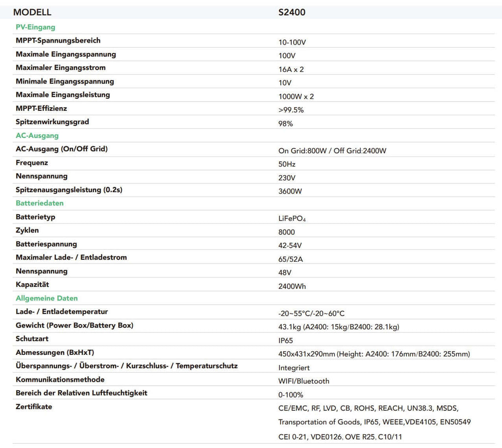The height and width of the screenshot is (448, 502).
Task: Select the AC-Ausgang section heading
Action: coord(37,136)
